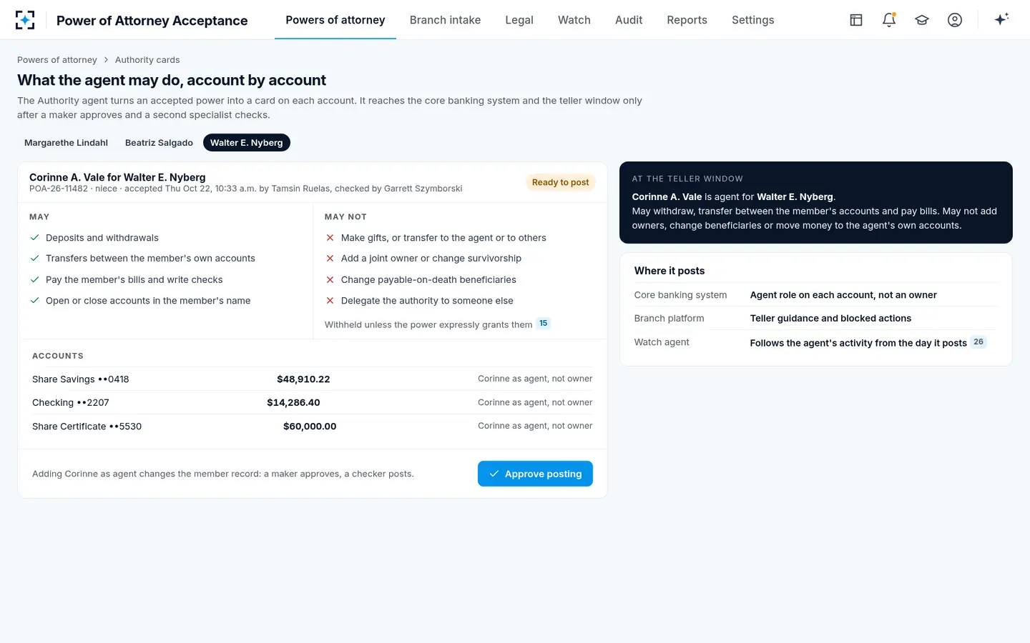Image resolution: width=1030 pixels, height=643 pixels.
Task: Switch to the Branch intake tab
Action: (x=445, y=20)
